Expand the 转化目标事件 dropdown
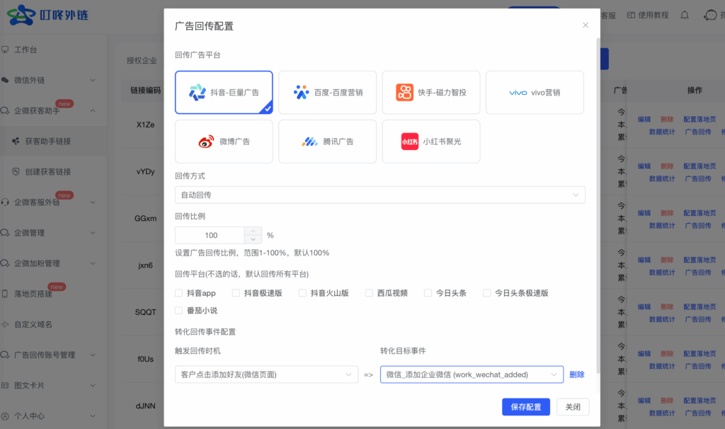The image size is (725, 429). click(471, 374)
